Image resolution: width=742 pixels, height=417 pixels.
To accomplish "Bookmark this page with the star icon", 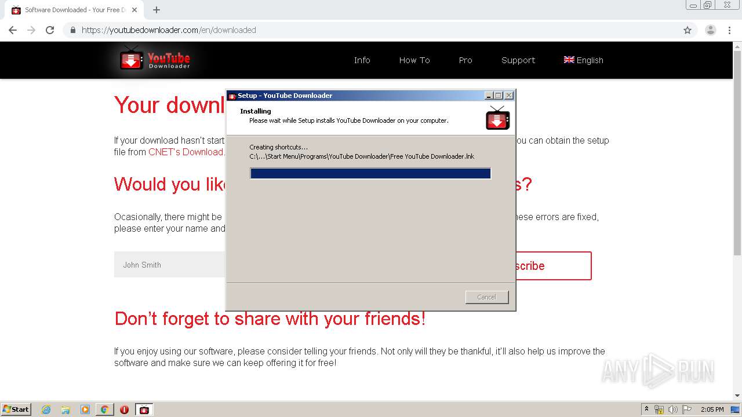I will coord(688,30).
